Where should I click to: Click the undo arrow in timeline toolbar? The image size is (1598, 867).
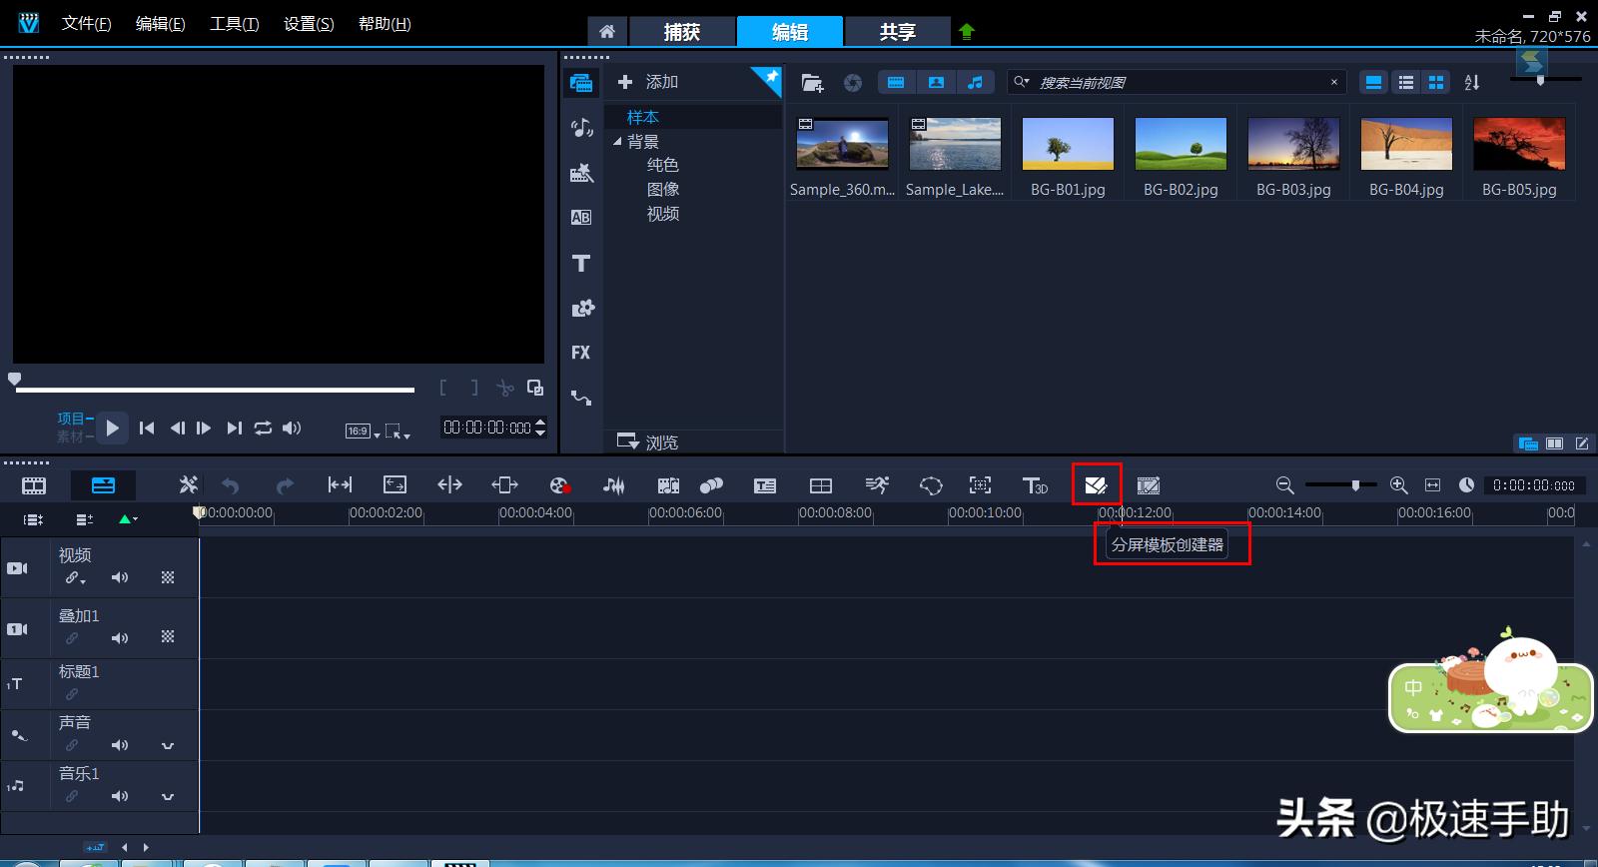[x=231, y=485]
